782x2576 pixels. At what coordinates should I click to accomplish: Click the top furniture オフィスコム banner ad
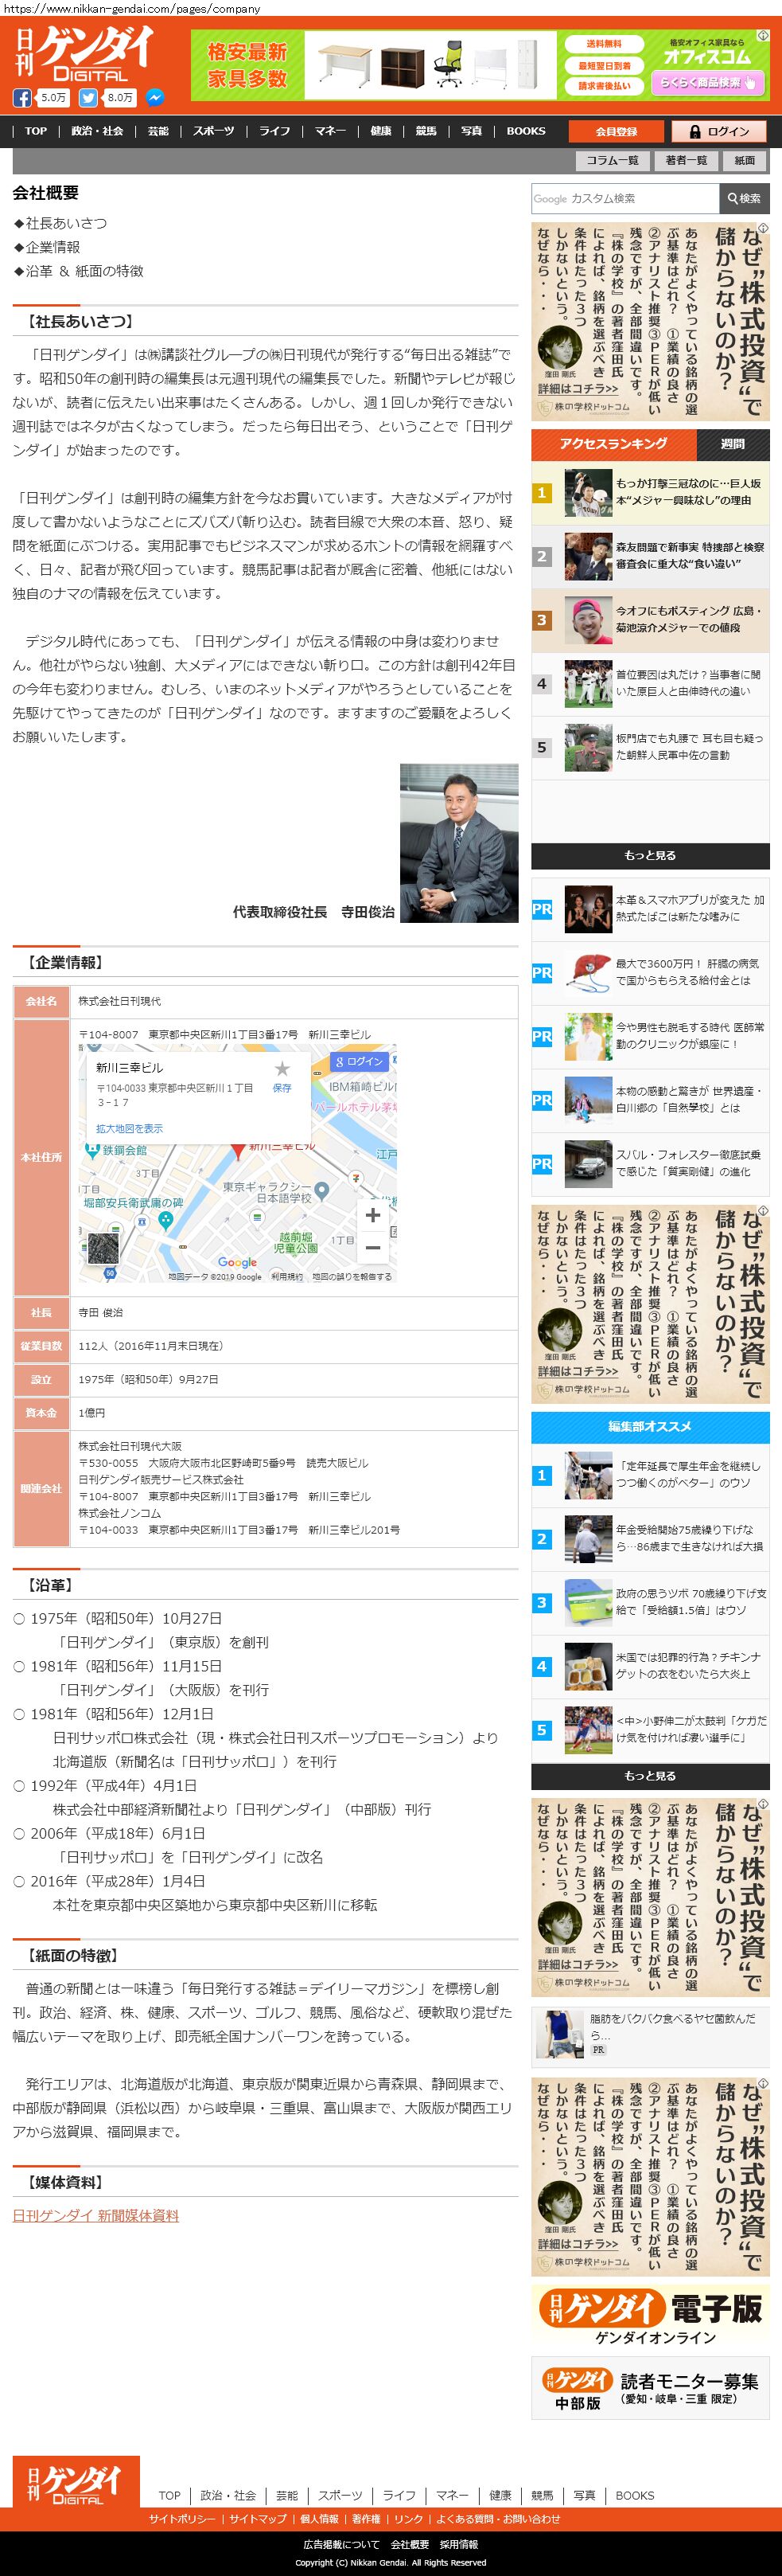480,65
